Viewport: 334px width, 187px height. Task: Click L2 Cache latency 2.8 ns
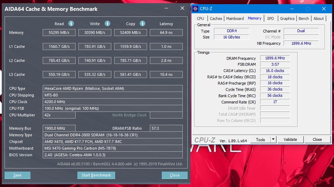166,60
